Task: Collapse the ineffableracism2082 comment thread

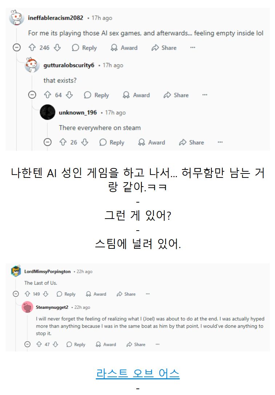Action: tap(17, 47)
